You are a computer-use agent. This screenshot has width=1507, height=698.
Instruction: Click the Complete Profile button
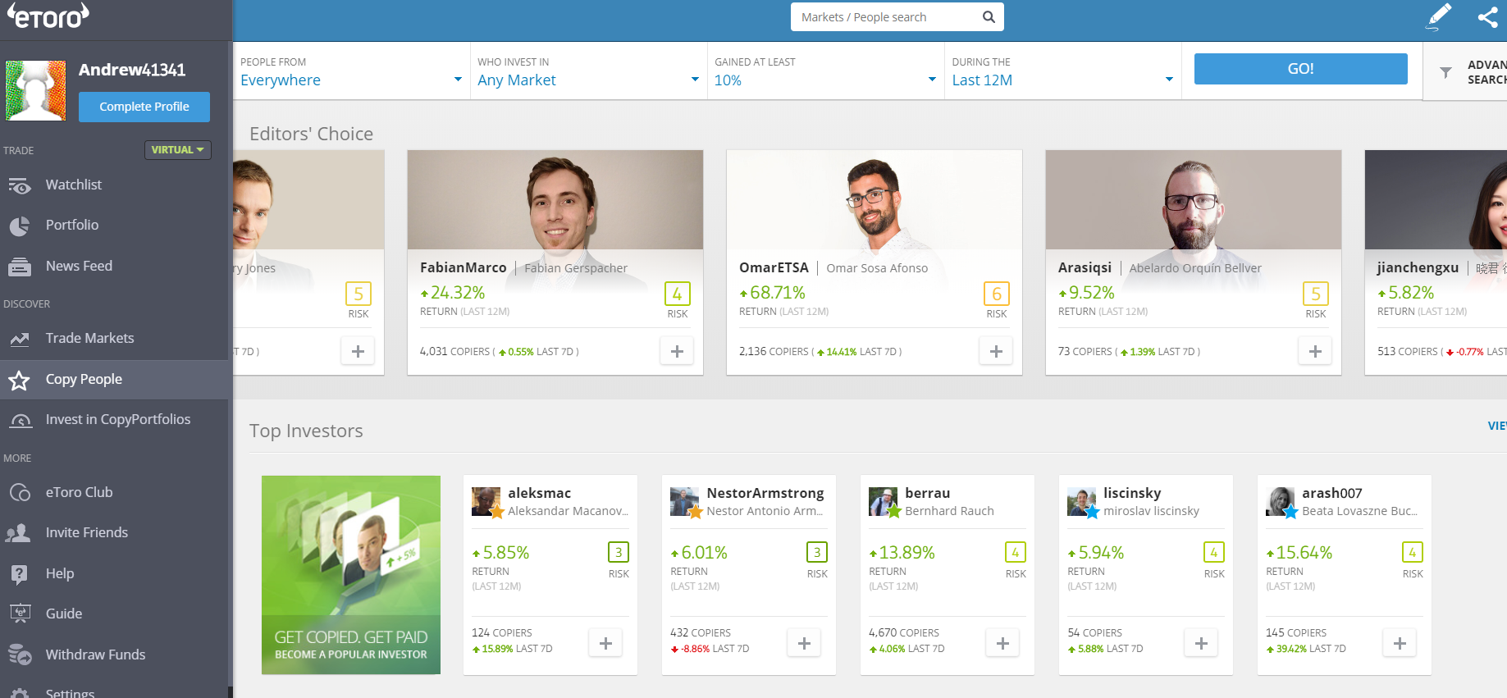point(144,107)
